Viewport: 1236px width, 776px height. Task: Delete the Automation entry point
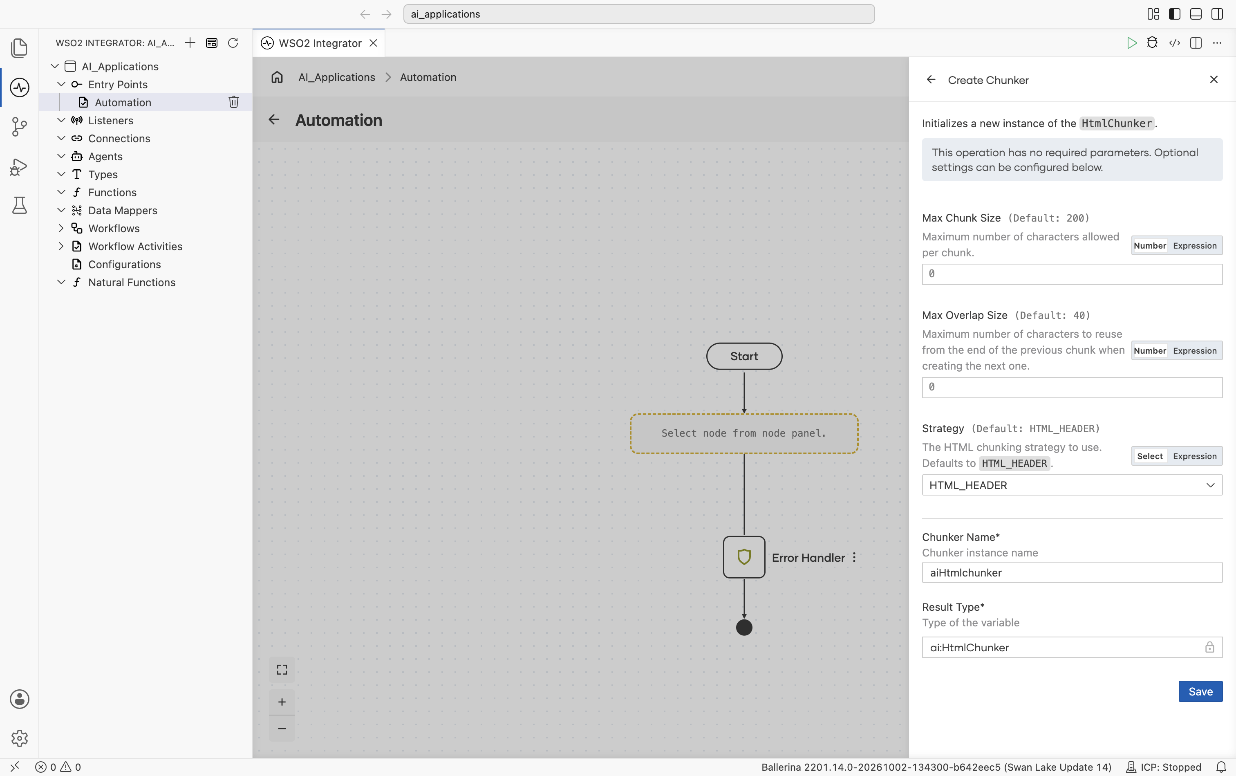pyautogui.click(x=234, y=102)
